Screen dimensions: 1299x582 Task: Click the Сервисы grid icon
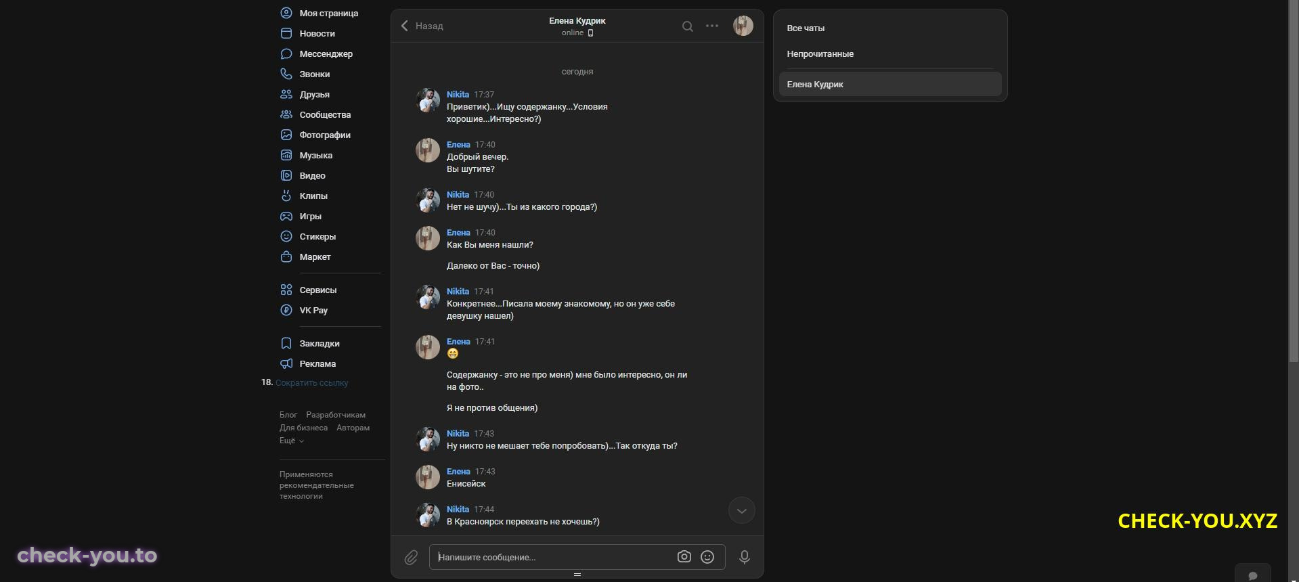(x=286, y=290)
